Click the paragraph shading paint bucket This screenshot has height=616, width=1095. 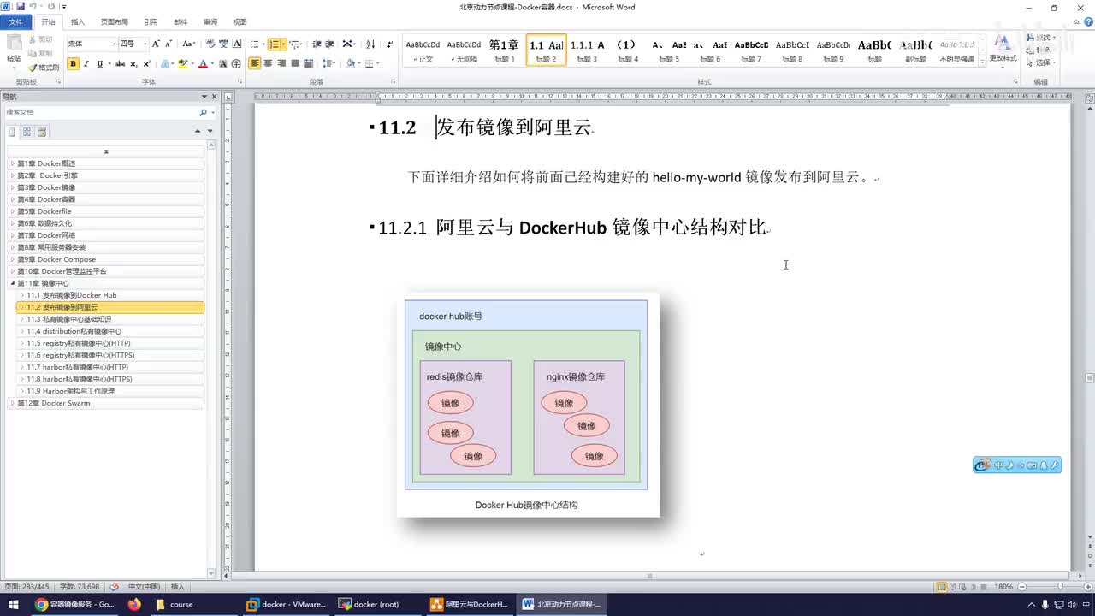pyautogui.click(x=351, y=63)
